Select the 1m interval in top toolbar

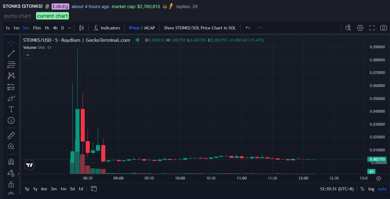(16, 28)
